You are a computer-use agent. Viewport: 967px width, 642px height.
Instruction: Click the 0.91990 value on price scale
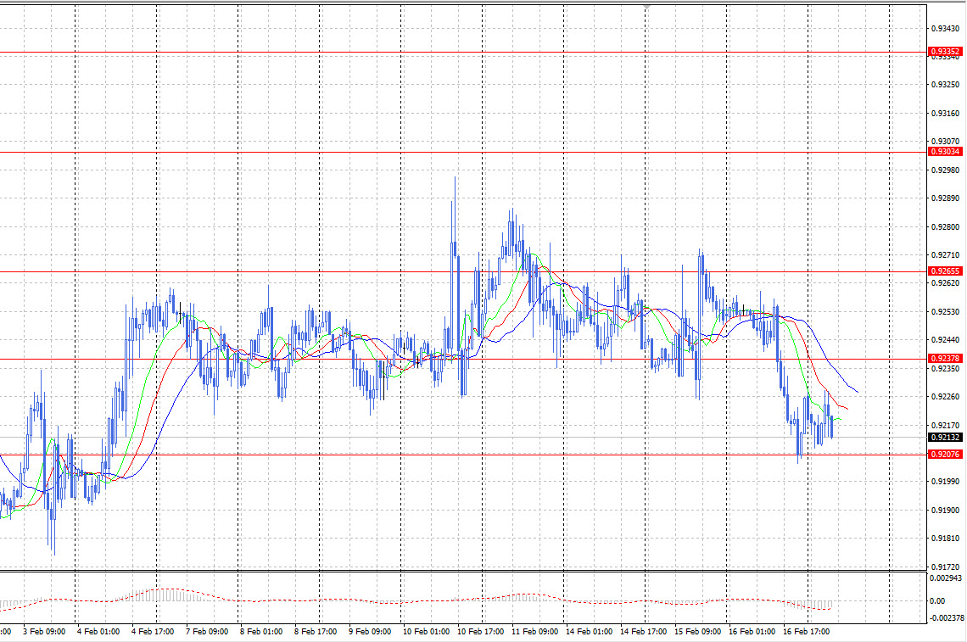pyautogui.click(x=945, y=481)
